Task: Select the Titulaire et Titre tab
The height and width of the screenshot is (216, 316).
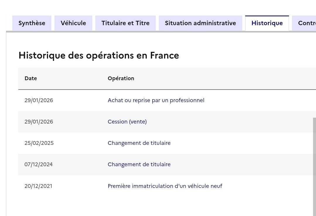Action: click(125, 23)
